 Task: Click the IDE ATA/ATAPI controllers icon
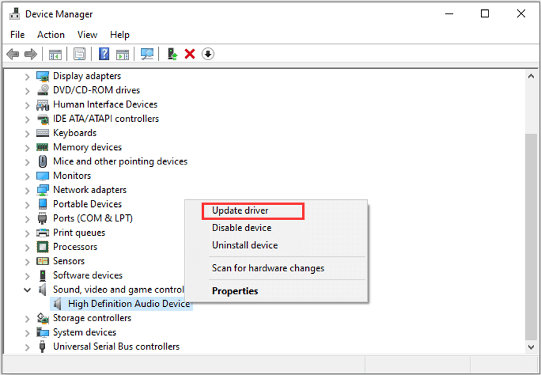(43, 119)
